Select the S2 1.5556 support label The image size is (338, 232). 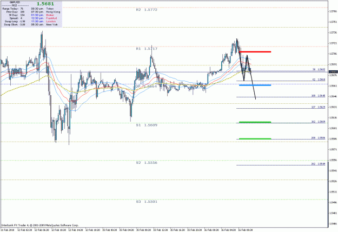(x=147, y=163)
